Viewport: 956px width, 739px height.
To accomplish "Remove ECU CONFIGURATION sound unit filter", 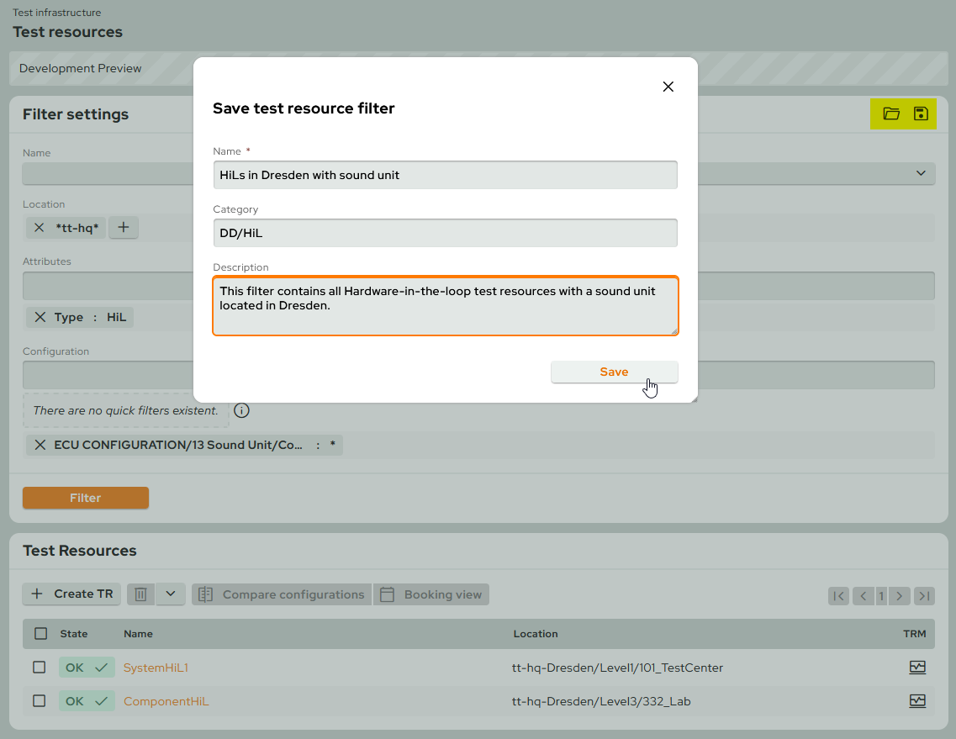I will coord(40,445).
